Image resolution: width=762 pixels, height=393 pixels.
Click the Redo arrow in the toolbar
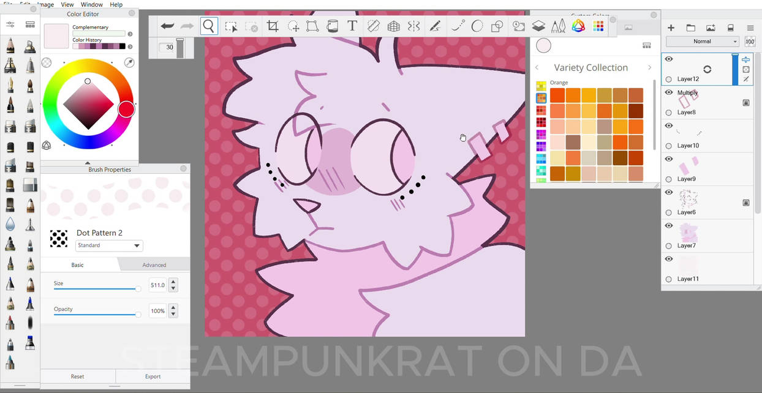coord(187,26)
